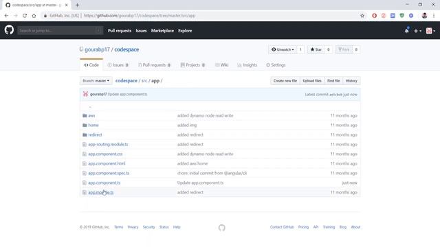Click the browser back arrow
This screenshot has height=247, width=440.
pos(6,16)
